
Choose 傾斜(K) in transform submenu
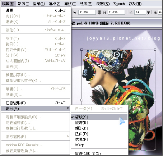(99, 128)
